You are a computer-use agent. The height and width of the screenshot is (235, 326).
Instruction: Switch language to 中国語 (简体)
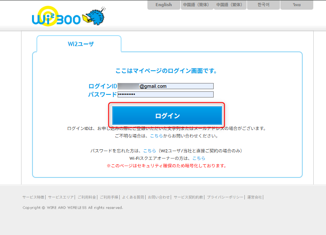tap(197, 5)
